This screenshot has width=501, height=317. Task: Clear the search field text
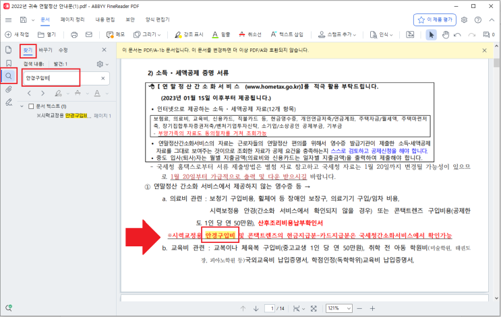[103, 78]
